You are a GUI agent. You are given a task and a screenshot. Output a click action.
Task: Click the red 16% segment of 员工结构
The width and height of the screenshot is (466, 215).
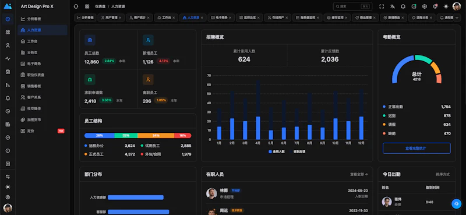click(x=182, y=136)
